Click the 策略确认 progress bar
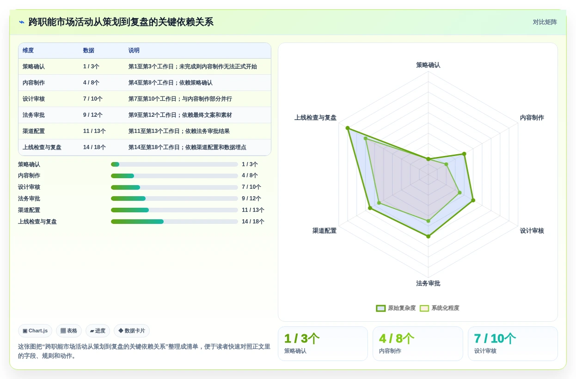Image resolution: width=576 pixels, height=379 pixels. point(174,164)
